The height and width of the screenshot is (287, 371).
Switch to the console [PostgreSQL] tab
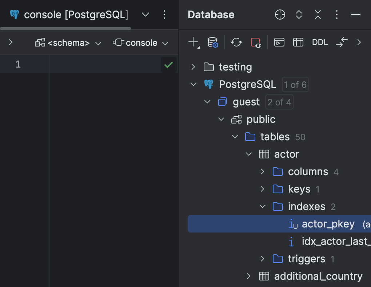click(71, 15)
